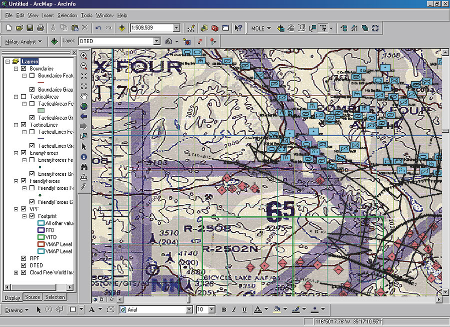Screen dimensions: 450x327
Task: Open the MOLE menu button
Action: click(x=260, y=28)
